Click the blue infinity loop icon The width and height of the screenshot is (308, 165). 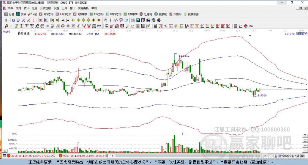pyautogui.click(x=251, y=26)
